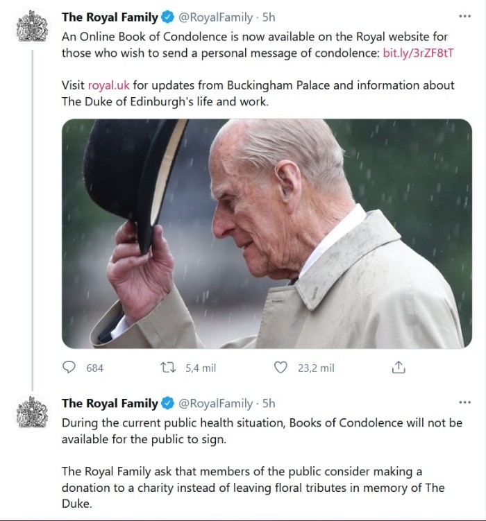
Task: Like the first Royal Family tweet
Action: click(x=280, y=368)
